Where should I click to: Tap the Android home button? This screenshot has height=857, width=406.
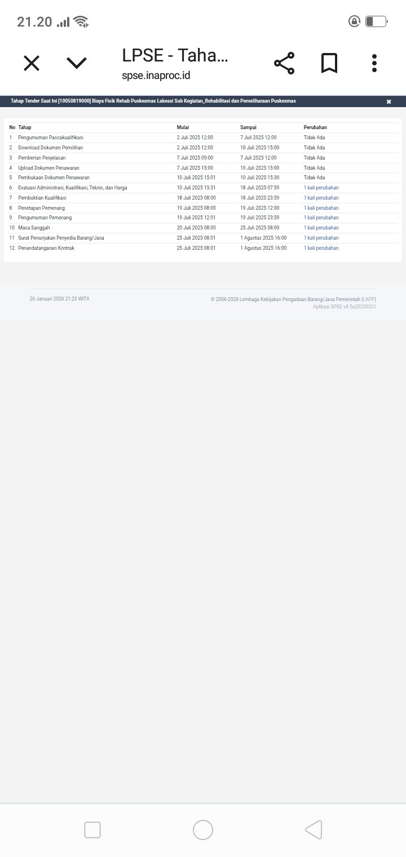tap(203, 830)
